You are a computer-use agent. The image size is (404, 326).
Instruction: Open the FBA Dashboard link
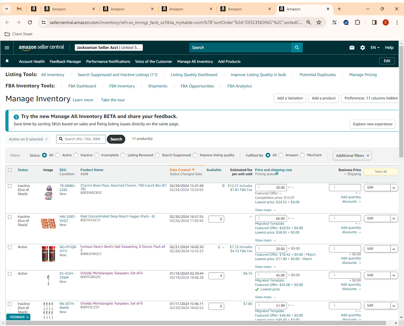click(x=82, y=86)
